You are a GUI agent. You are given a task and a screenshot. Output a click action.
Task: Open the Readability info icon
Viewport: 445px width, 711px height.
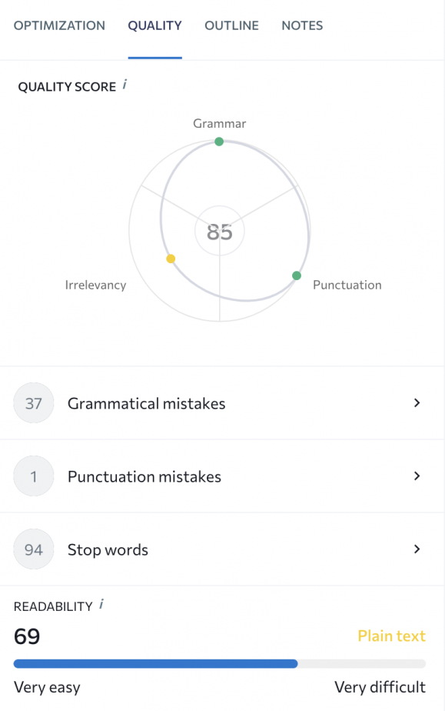pyautogui.click(x=101, y=605)
